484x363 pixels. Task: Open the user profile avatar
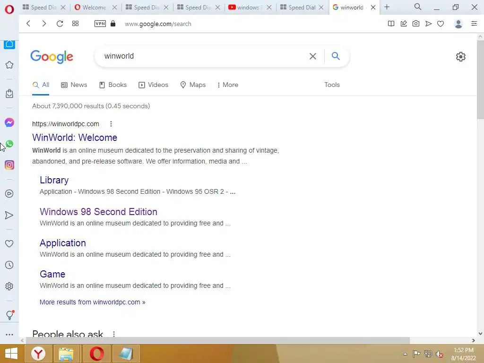point(458,24)
